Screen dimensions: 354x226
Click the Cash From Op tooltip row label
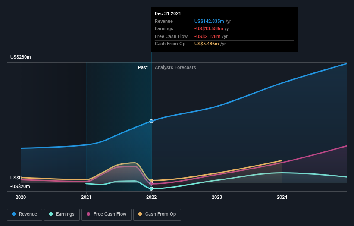point(170,44)
